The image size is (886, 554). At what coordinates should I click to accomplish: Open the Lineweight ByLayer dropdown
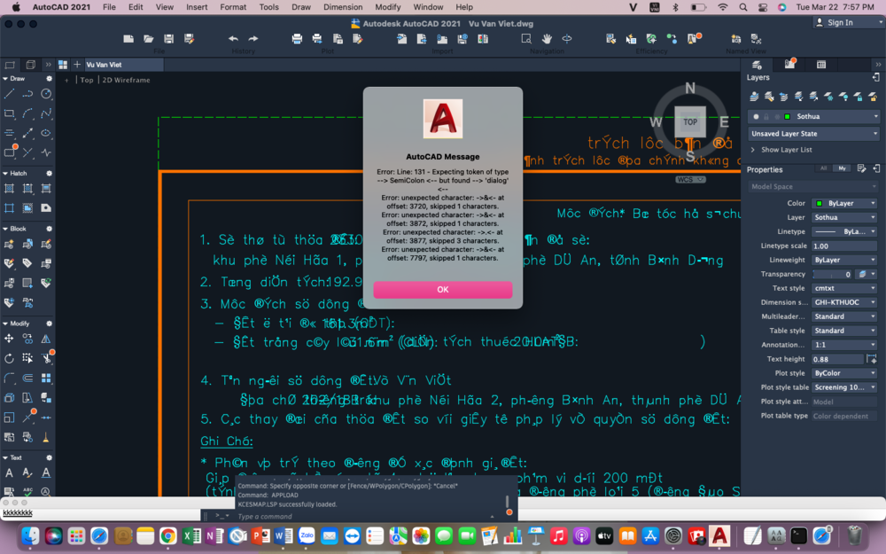click(844, 260)
